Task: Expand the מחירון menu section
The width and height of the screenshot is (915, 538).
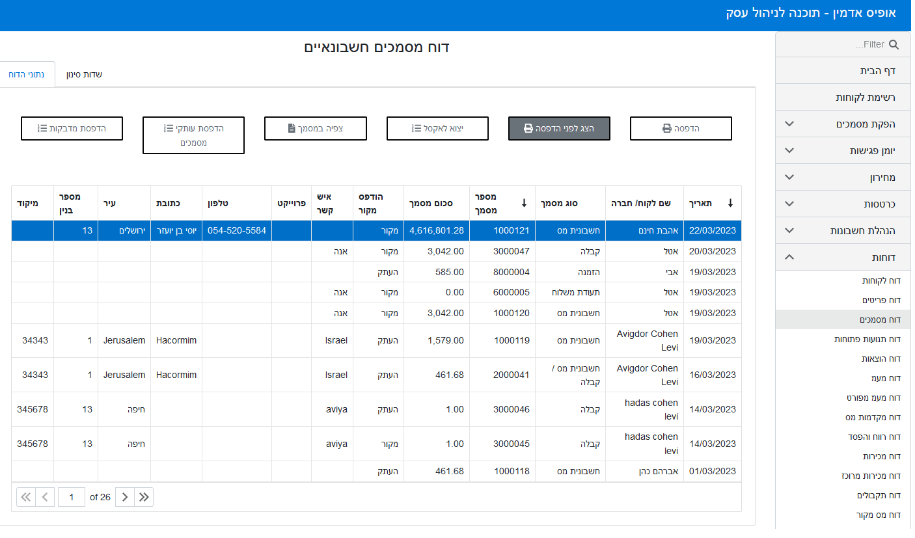Action: pyautogui.click(x=843, y=177)
